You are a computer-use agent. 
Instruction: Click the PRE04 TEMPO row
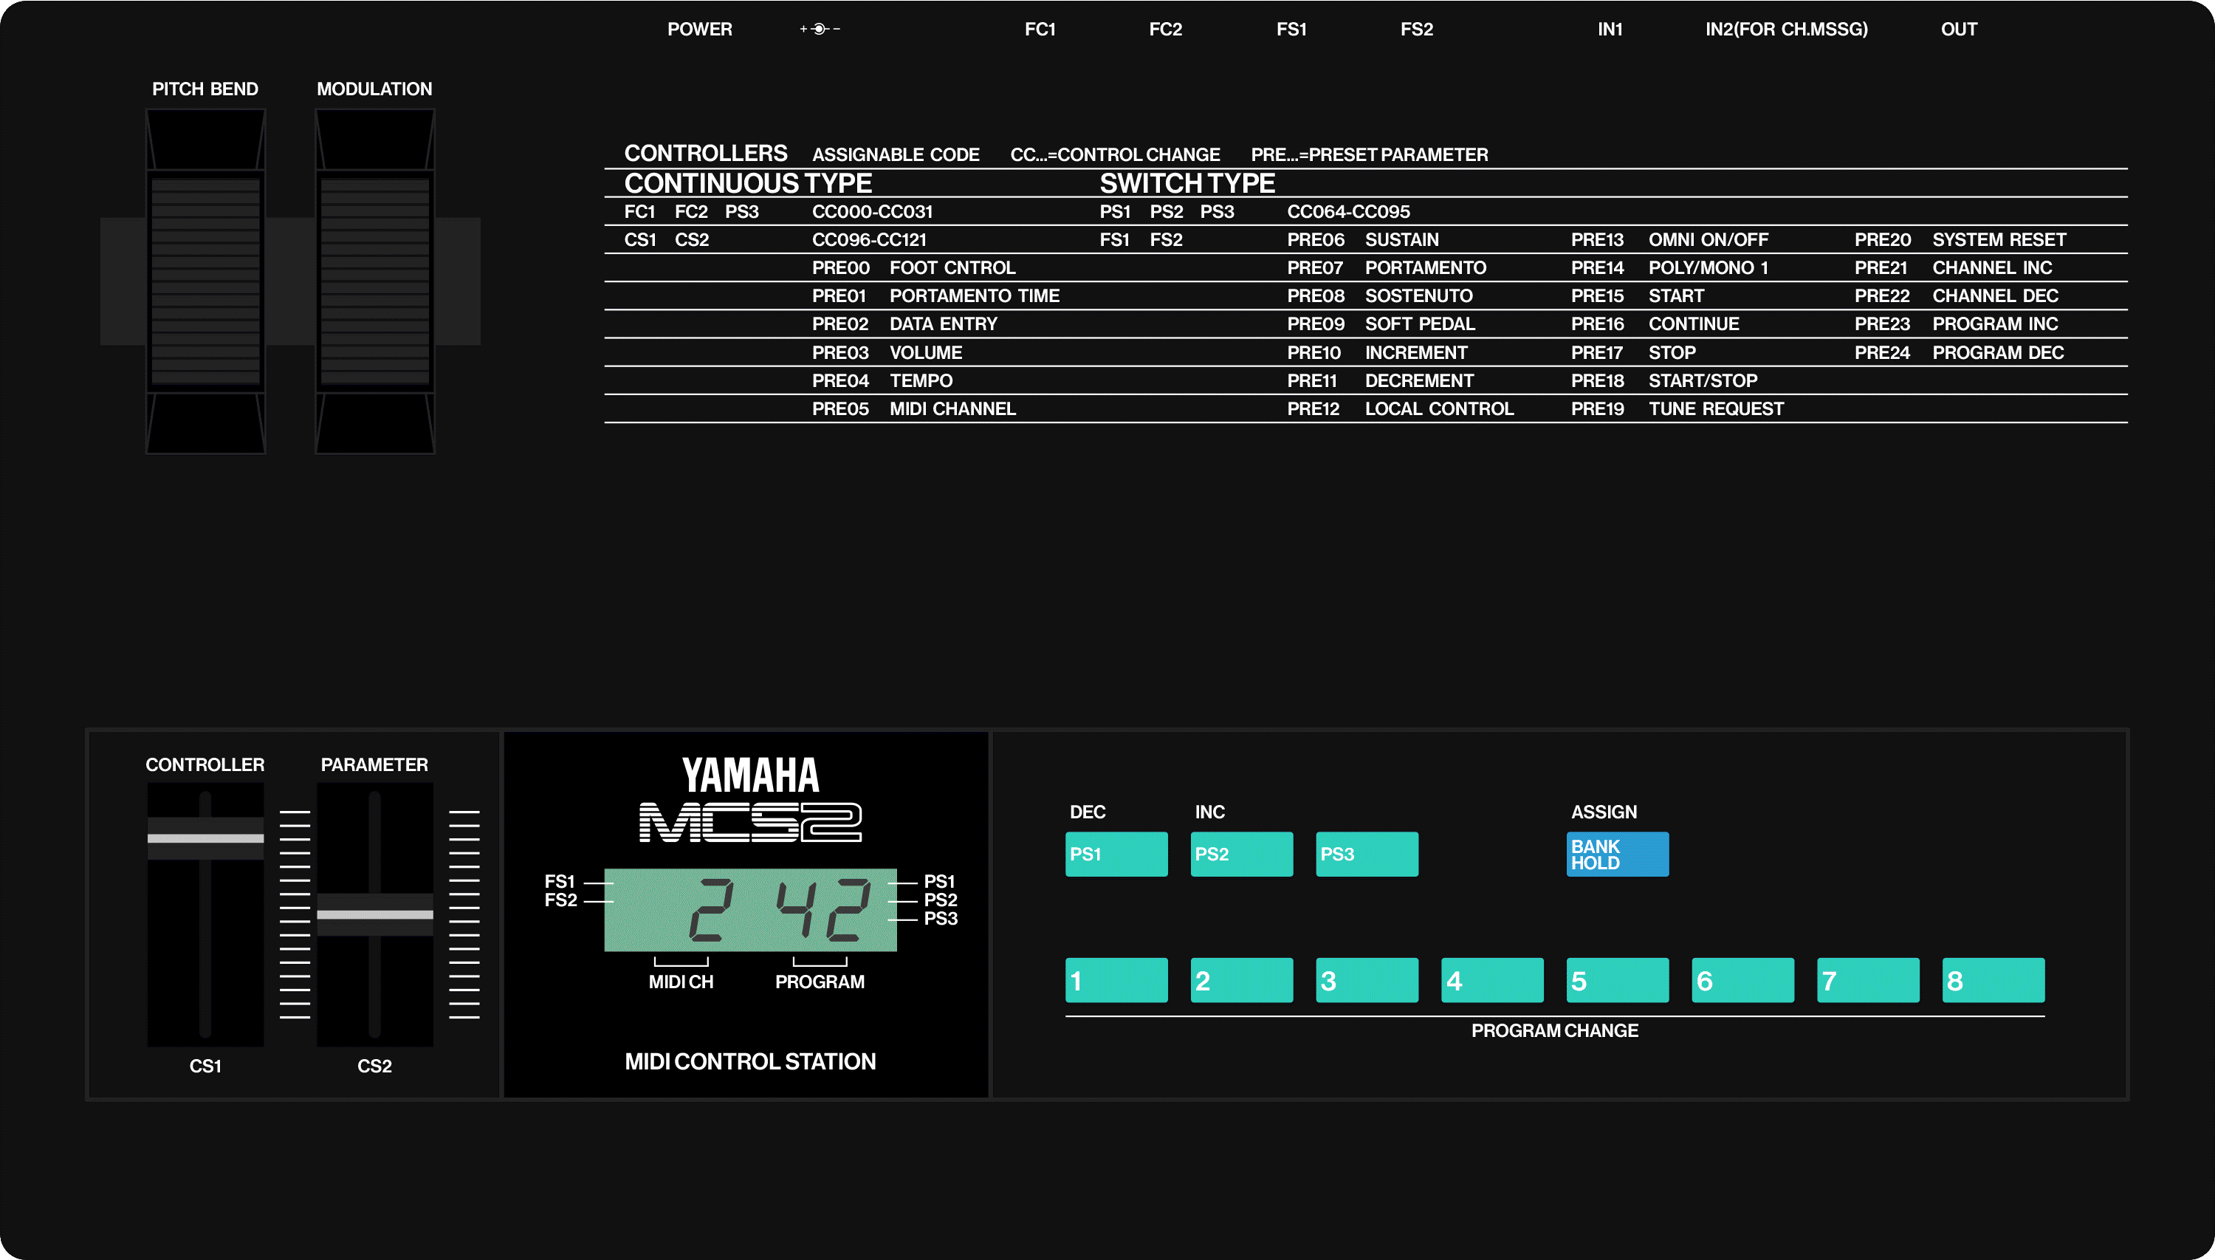[x=882, y=381]
